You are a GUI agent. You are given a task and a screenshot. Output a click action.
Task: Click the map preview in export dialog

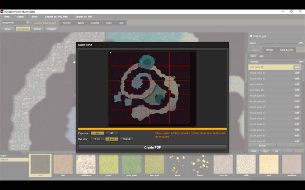152,88
